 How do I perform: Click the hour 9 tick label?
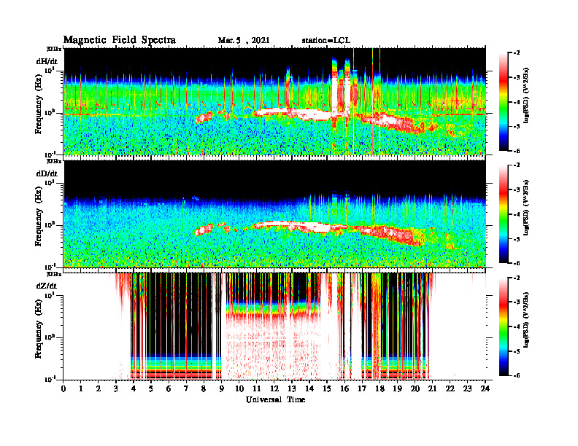click(222, 388)
